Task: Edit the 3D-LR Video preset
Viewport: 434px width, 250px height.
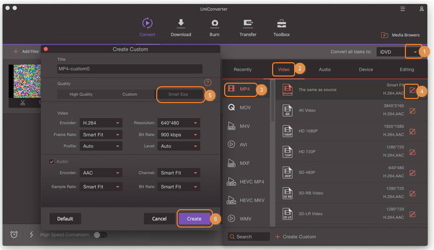Action: click(x=413, y=214)
